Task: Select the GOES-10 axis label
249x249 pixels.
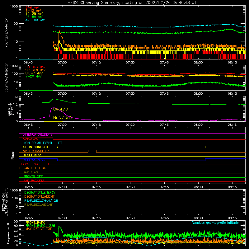Action: 10,109
